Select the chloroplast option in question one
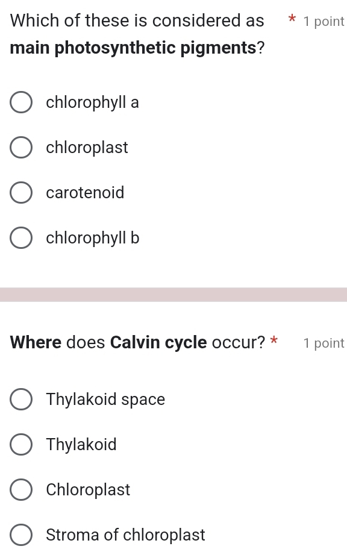Image resolution: width=347 pixels, height=552 pixels. tap(21, 147)
